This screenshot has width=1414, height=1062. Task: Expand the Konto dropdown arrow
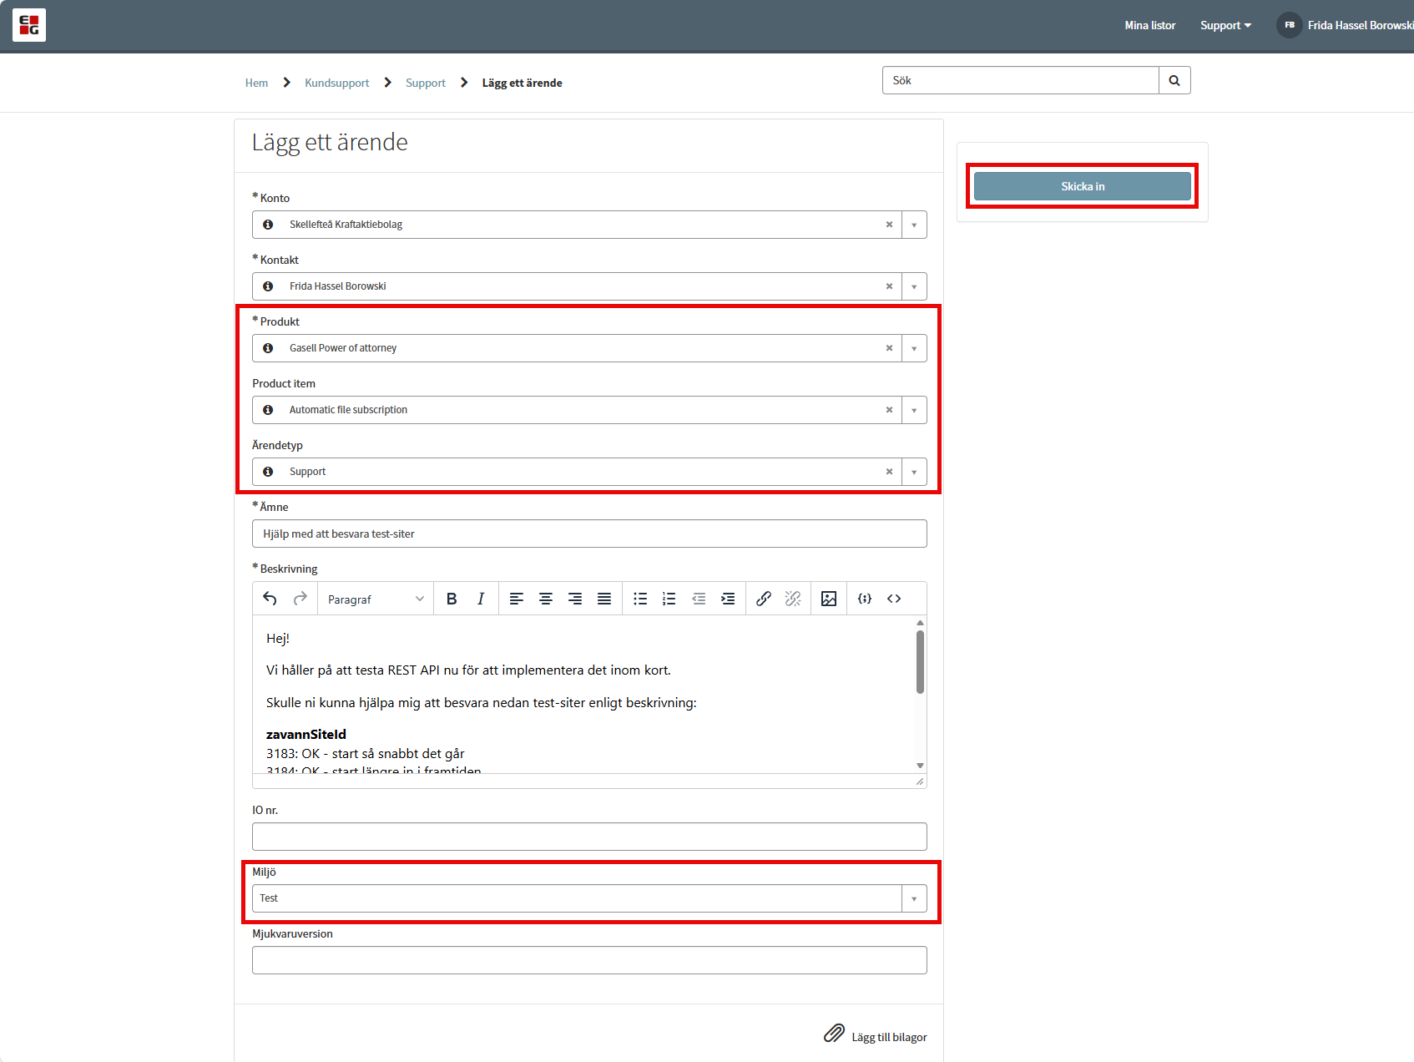tap(914, 225)
